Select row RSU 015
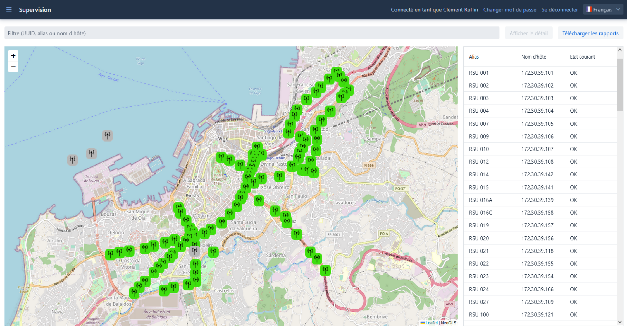 pos(540,187)
